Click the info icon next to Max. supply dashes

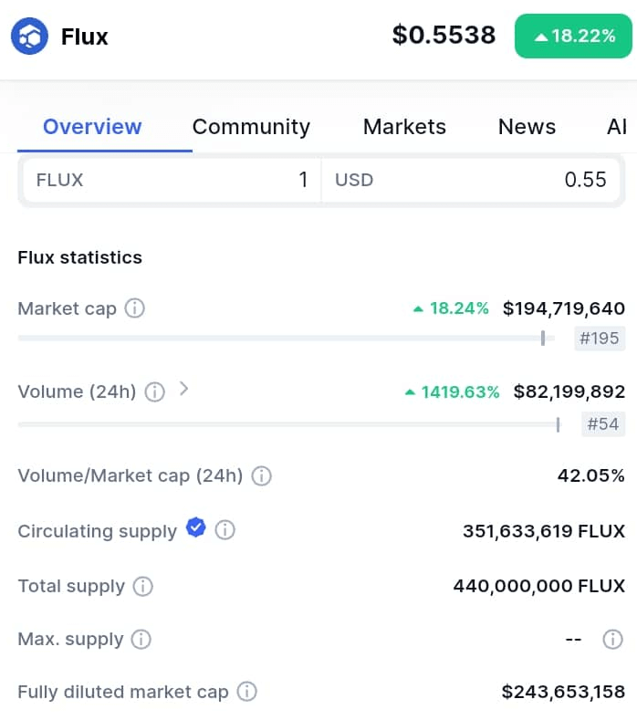612,639
